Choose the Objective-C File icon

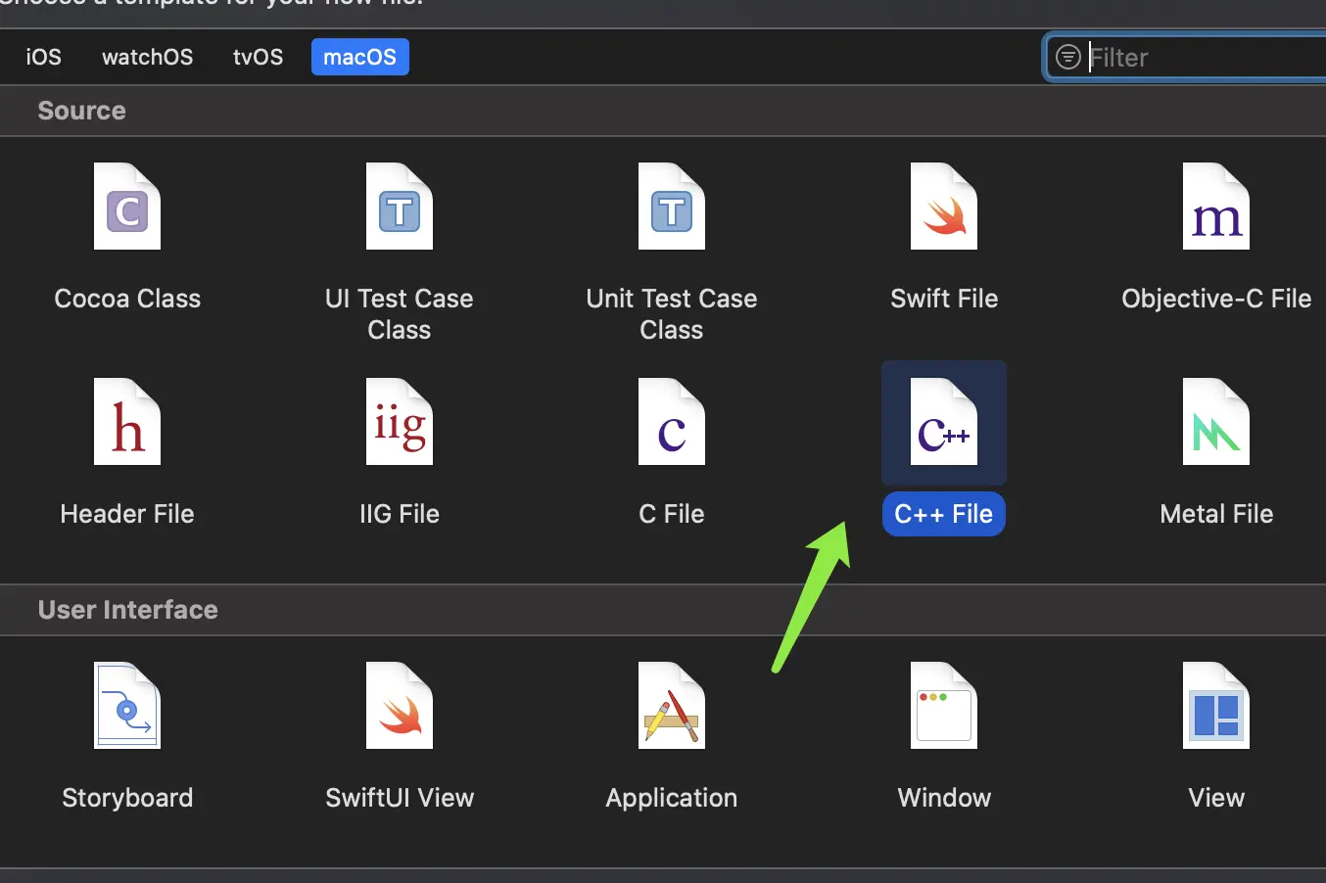click(x=1216, y=207)
